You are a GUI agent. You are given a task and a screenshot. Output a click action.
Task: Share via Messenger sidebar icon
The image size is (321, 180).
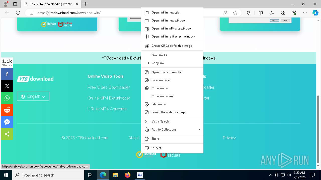click(7, 122)
